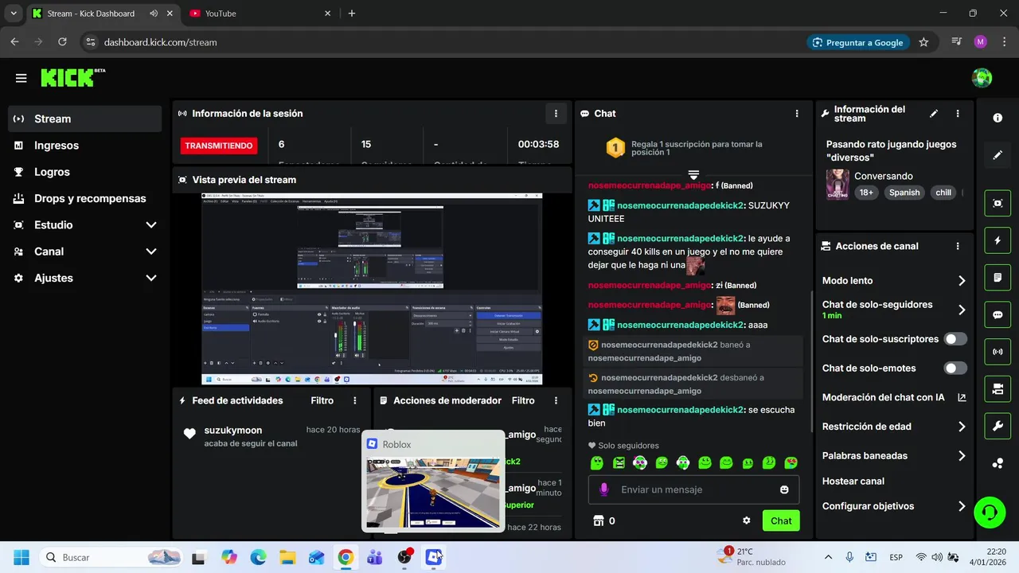Click the TRANSMITIENDO status badge

click(220, 146)
